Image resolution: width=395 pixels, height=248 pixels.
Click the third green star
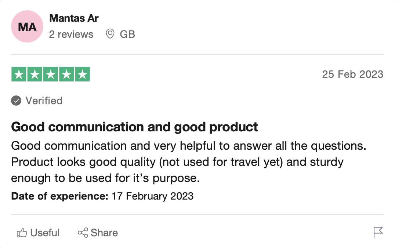(x=51, y=74)
